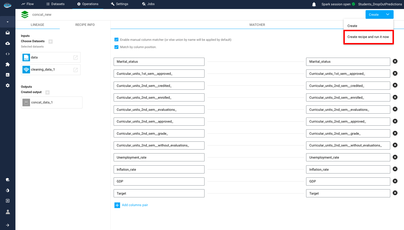Toggle Enable manual column matcher checkbox
404x230 pixels.
pyautogui.click(x=116, y=40)
